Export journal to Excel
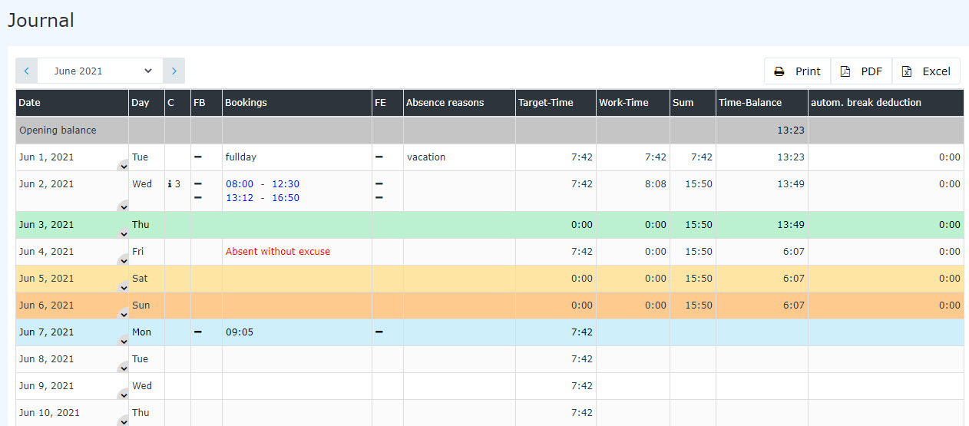 926,71
